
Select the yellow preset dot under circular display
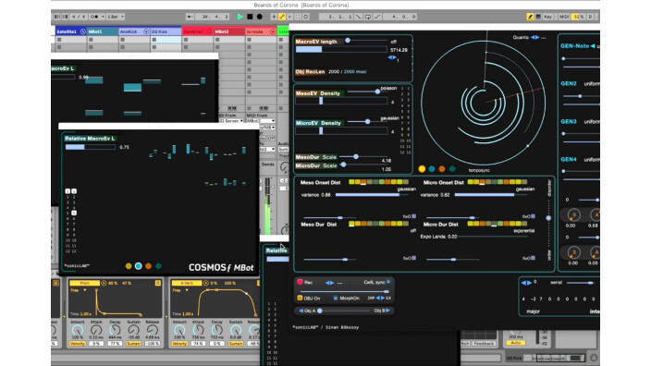tap(422, 169)
